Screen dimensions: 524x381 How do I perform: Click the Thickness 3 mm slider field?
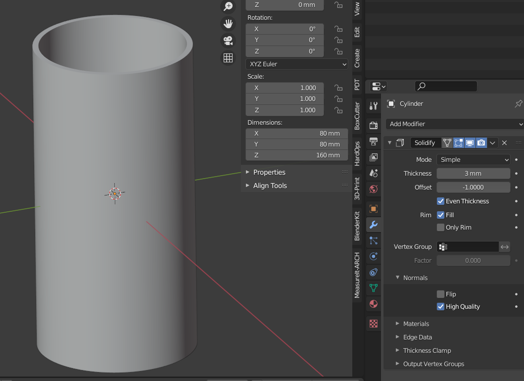[473, 173]
